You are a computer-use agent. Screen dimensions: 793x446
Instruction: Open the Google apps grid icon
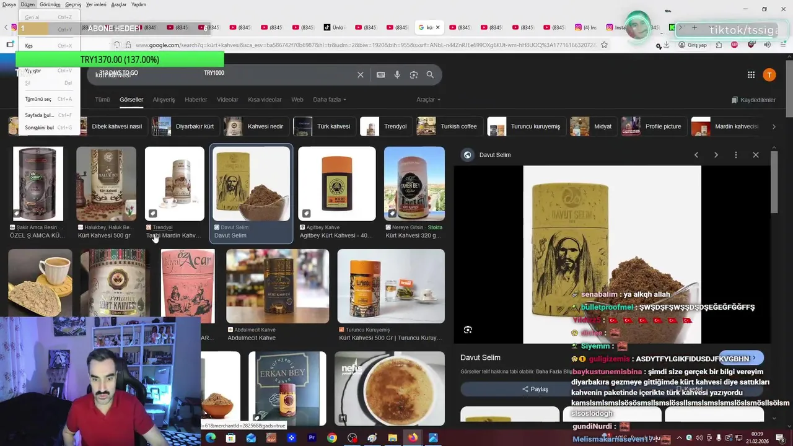(x=751, y=75)
